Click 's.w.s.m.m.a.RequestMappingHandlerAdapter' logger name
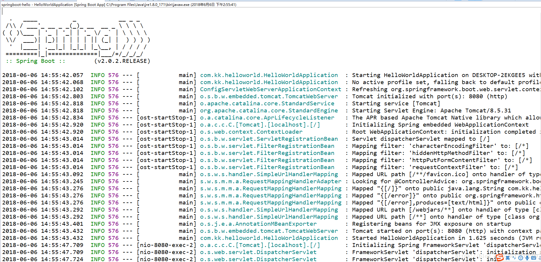 (x=271, y=181)
